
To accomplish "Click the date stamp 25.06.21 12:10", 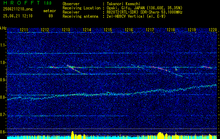I will click(18, 16).
